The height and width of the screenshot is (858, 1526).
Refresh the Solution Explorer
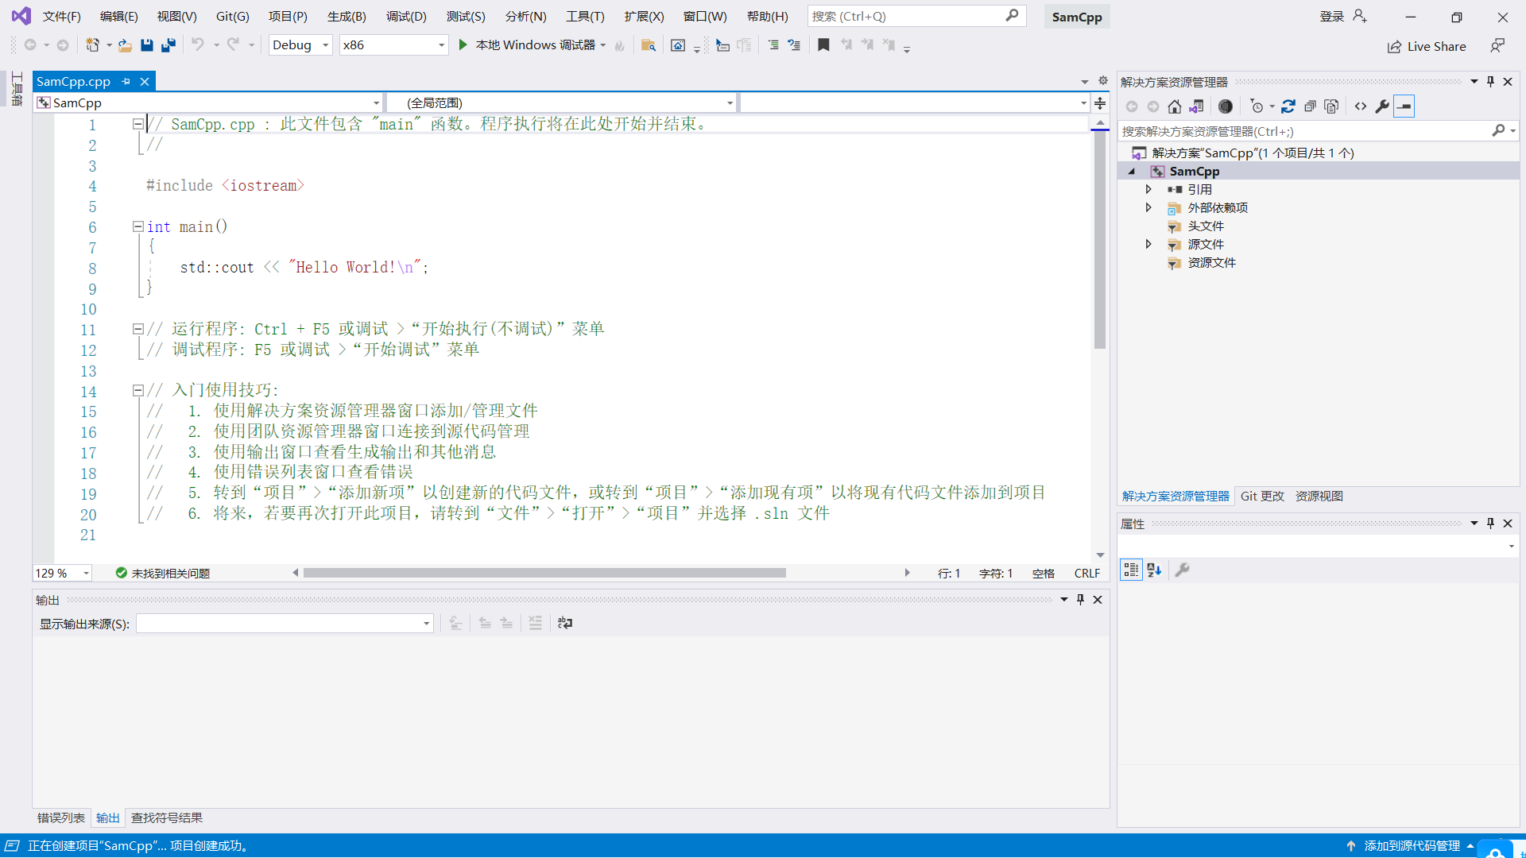coord(1288,106)
